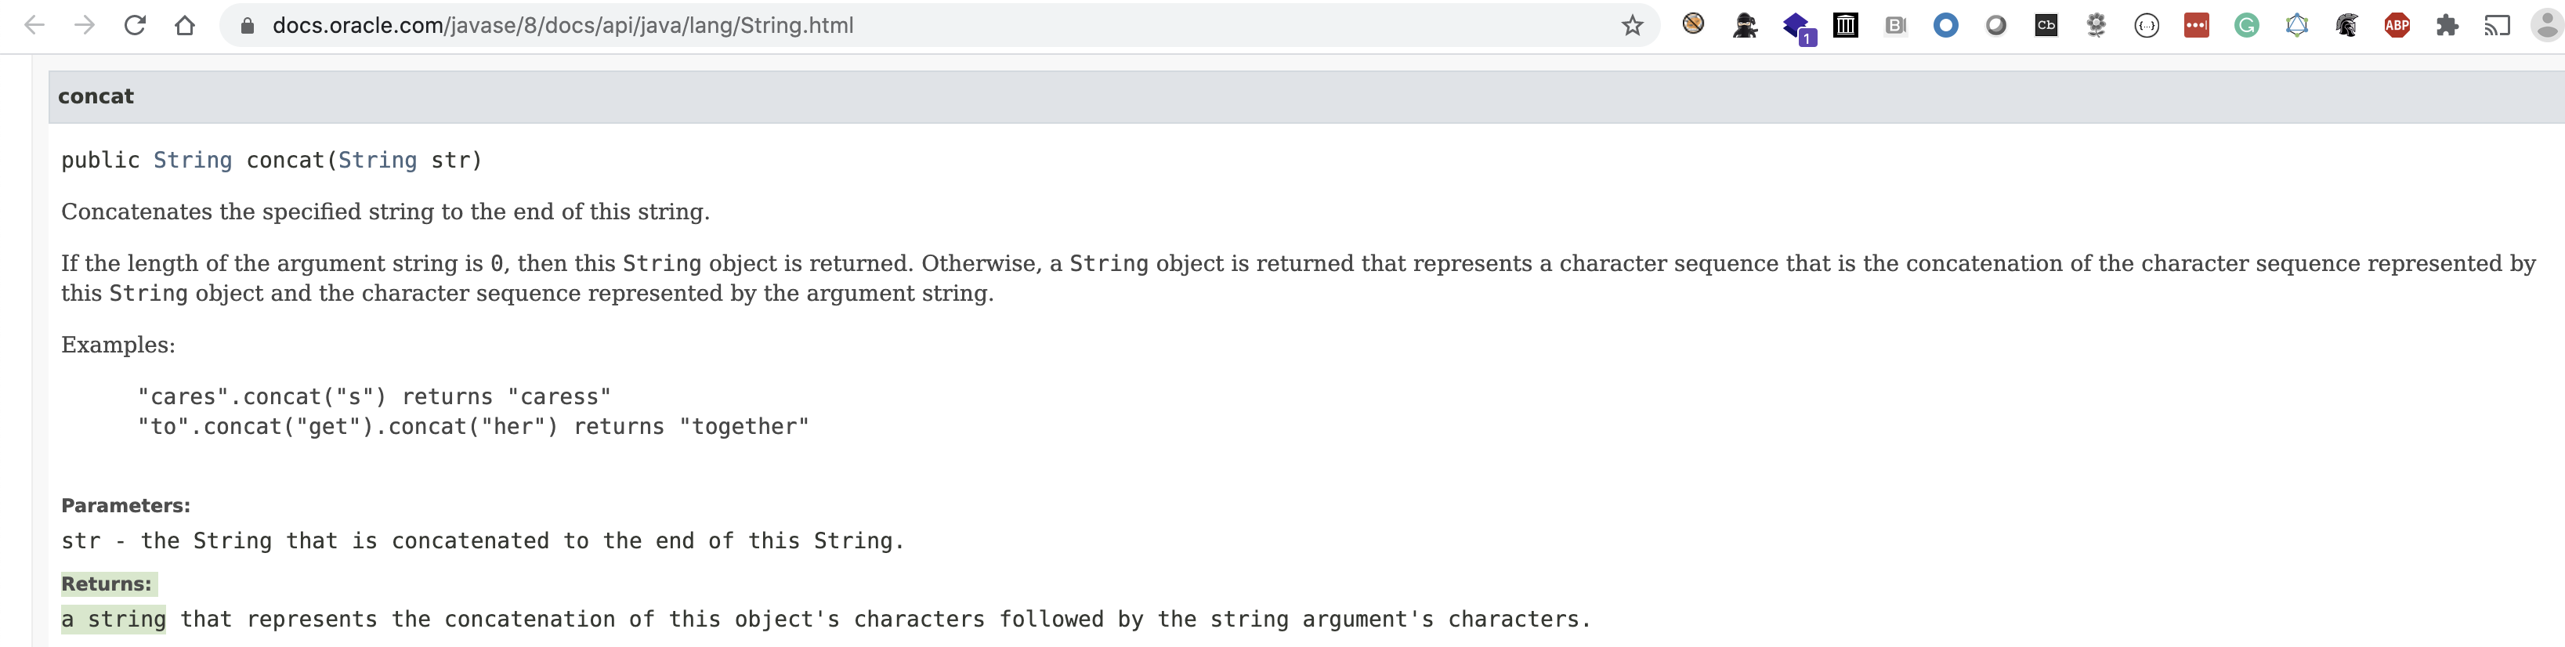Click the docs.oracle.com address bar

pyautogui.click(x=936, y=26)
